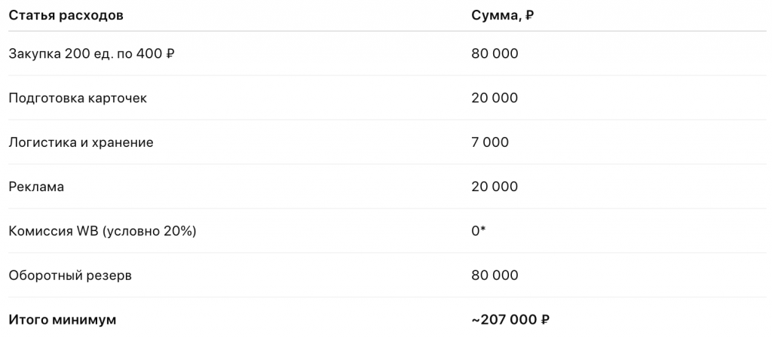This screenshot has width=772, height=338.
Task: Select the «Оборотный резерв» row label
Action: [x=70, y=276]
